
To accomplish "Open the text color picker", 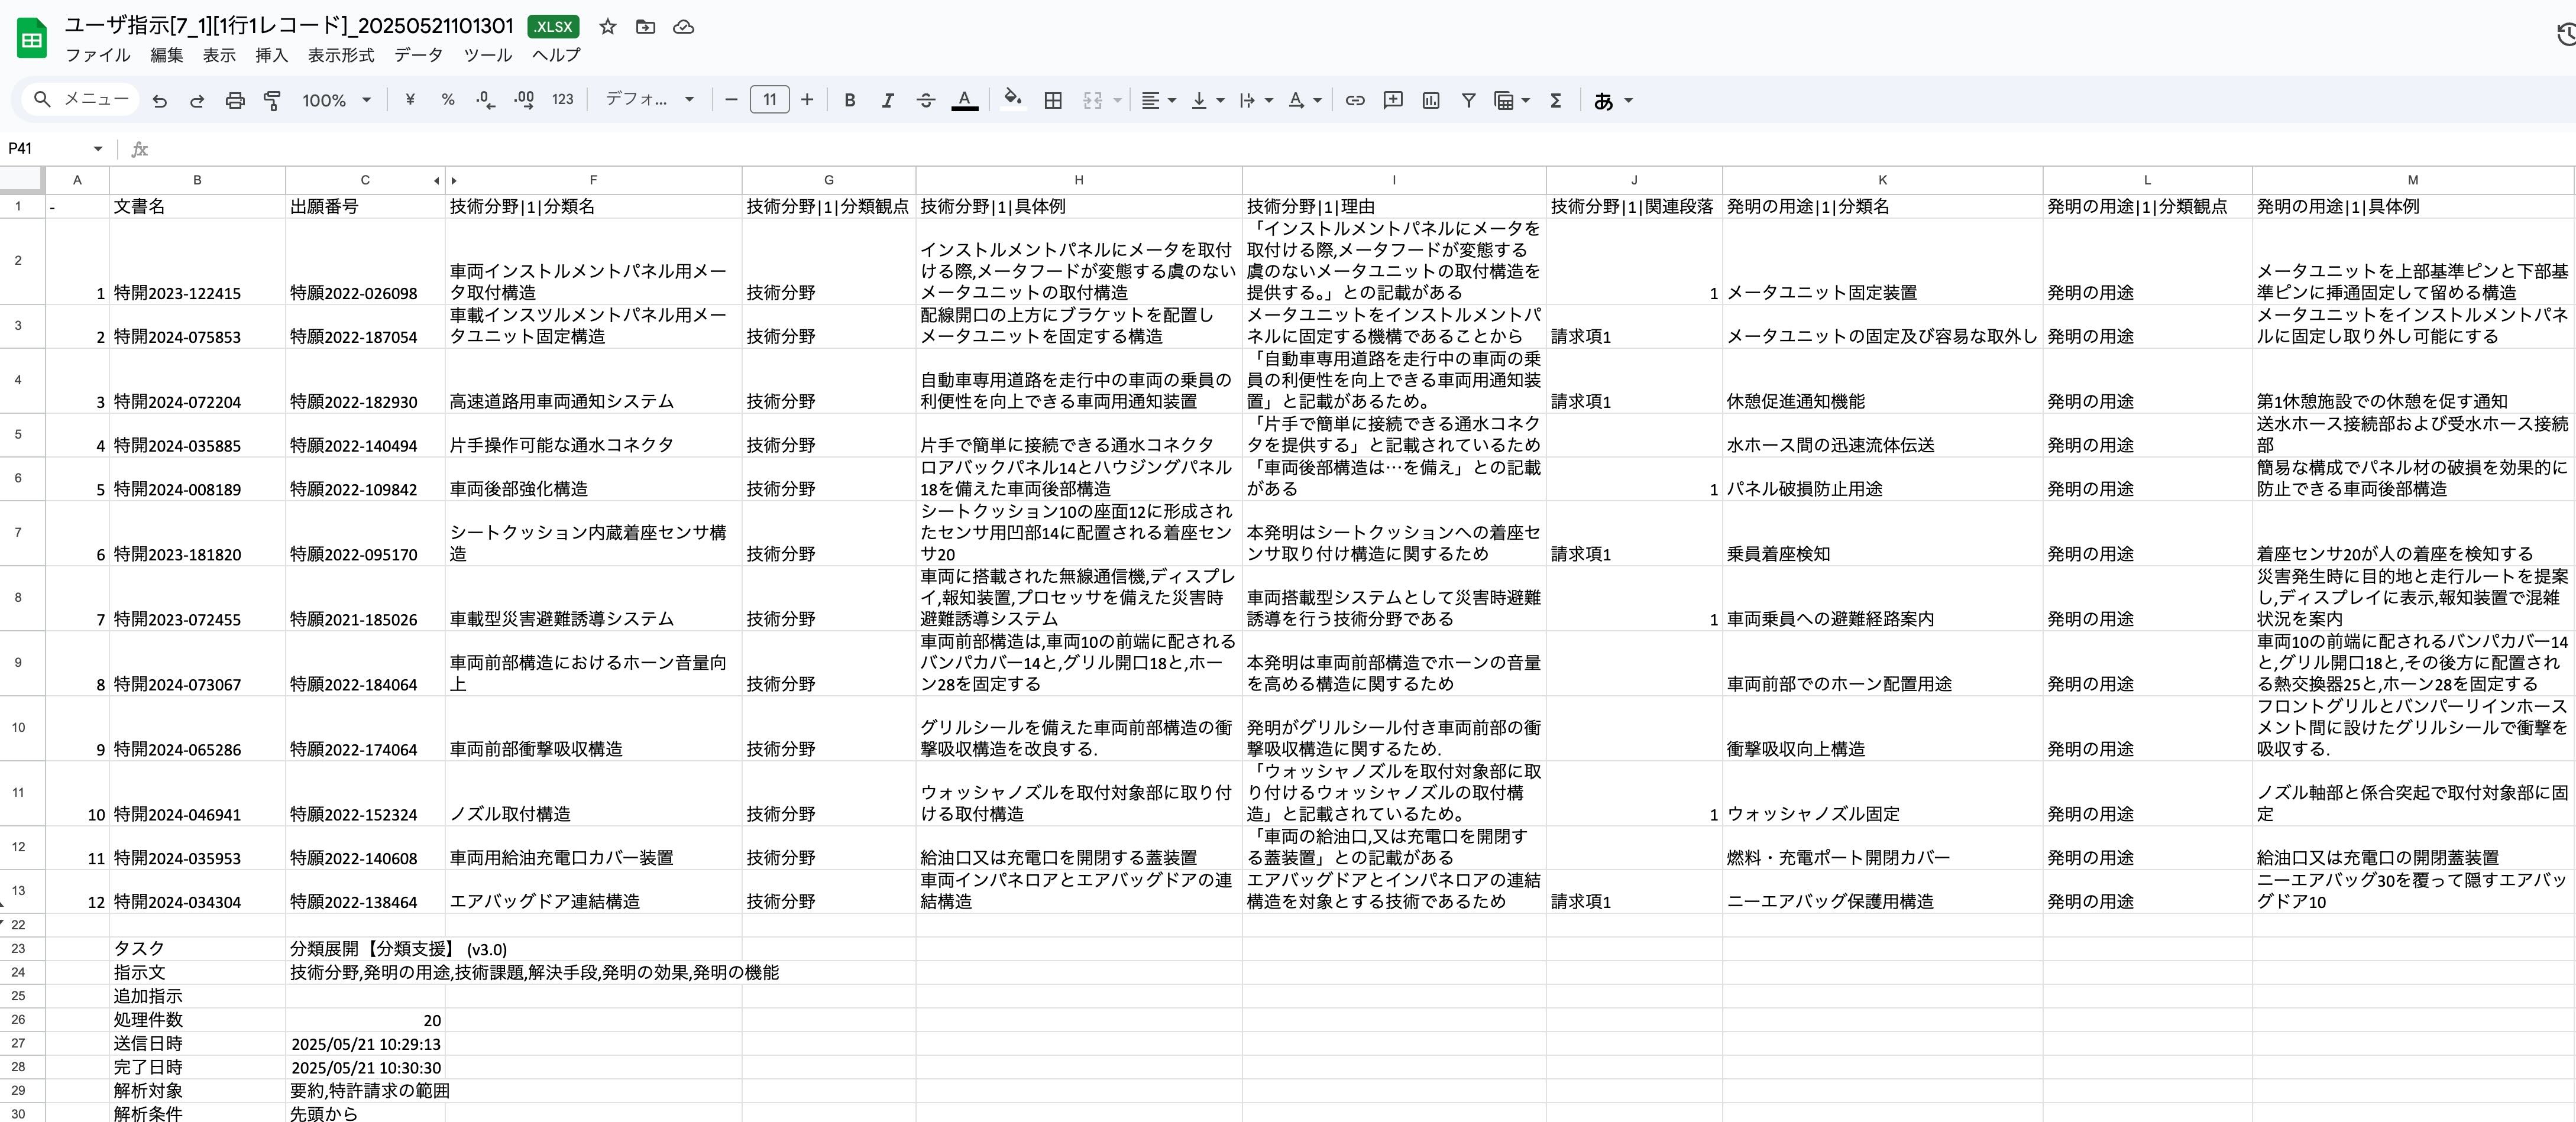I will pyautogui.click(x=964, y=100).
